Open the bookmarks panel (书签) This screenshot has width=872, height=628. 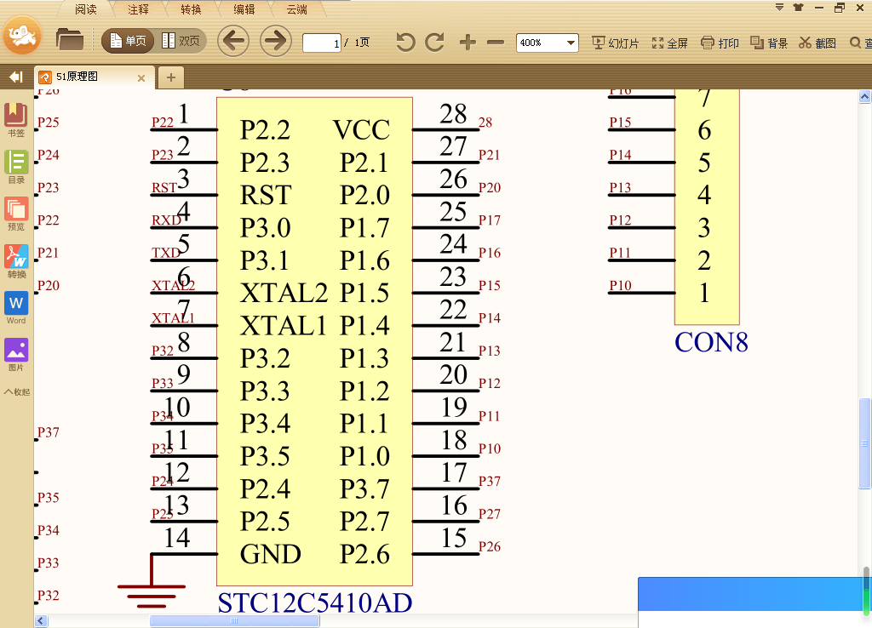[16, 119]
